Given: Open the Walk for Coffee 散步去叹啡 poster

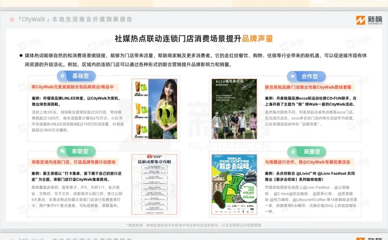Looking at the screenshot, I should click(234, 184).
